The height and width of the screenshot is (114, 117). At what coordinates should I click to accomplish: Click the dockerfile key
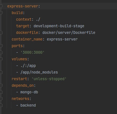point(27,32)
